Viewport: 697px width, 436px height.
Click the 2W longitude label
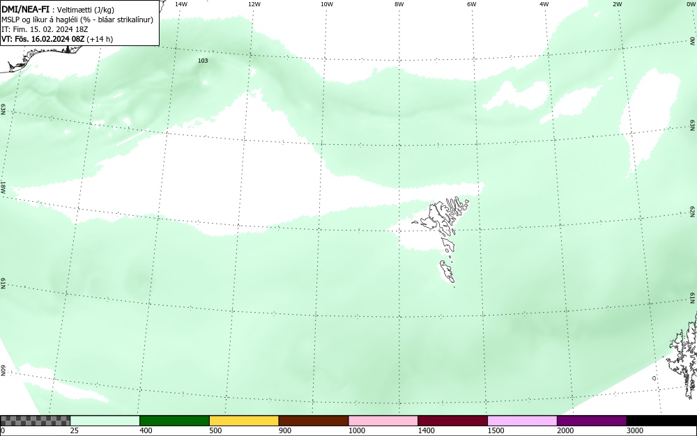617,4
